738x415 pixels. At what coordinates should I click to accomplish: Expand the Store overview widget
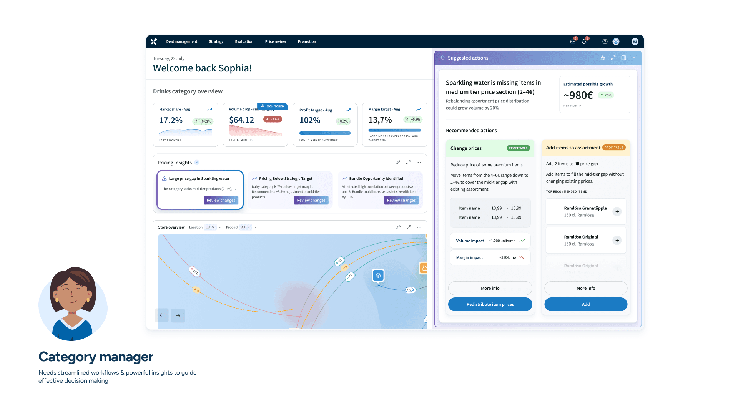tap(409, 227)
